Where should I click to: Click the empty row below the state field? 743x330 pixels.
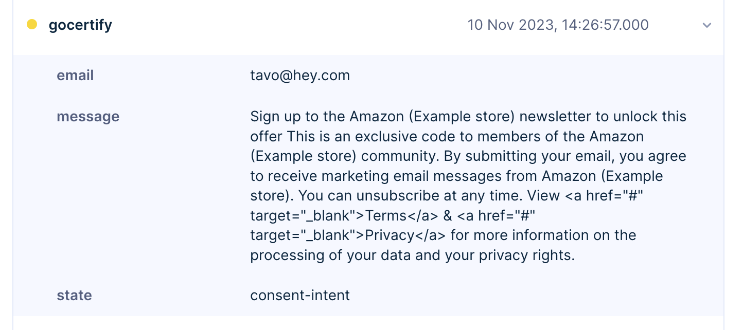click(x=368, y=323)
